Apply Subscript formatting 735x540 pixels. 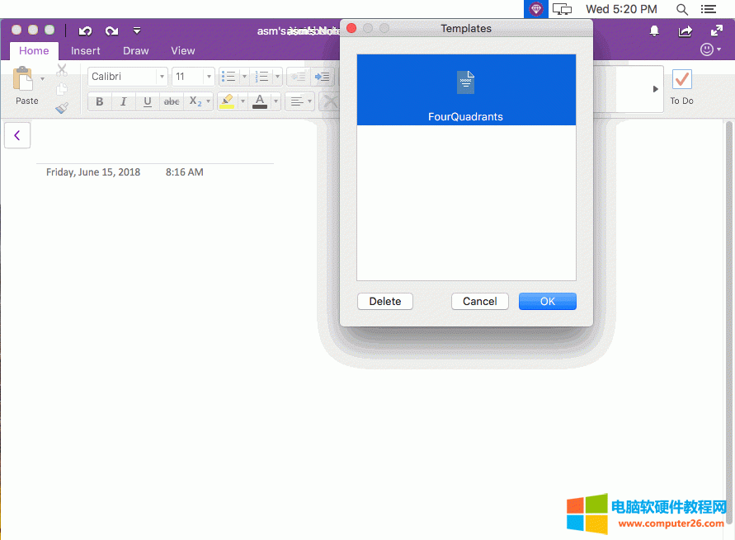pos(195,101)
